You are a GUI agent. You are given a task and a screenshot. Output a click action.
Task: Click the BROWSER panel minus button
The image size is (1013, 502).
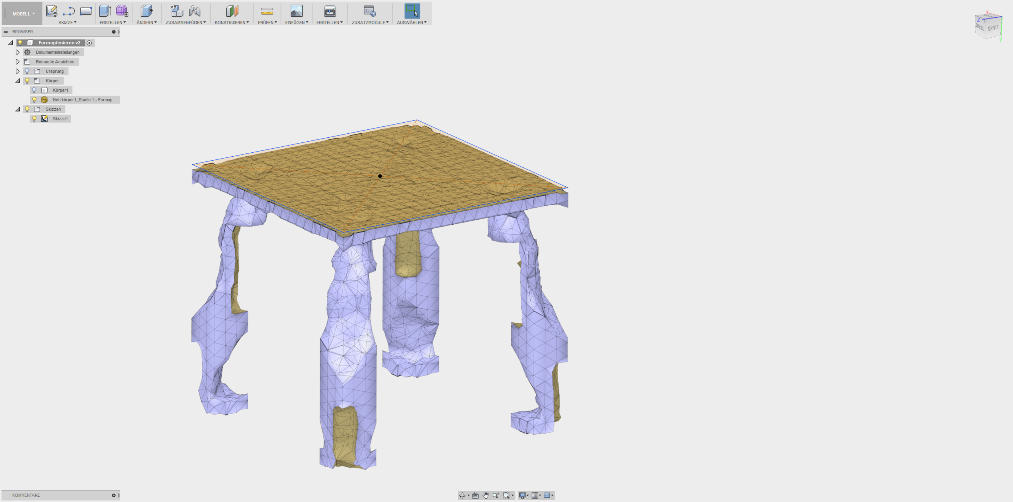point(114,32)
